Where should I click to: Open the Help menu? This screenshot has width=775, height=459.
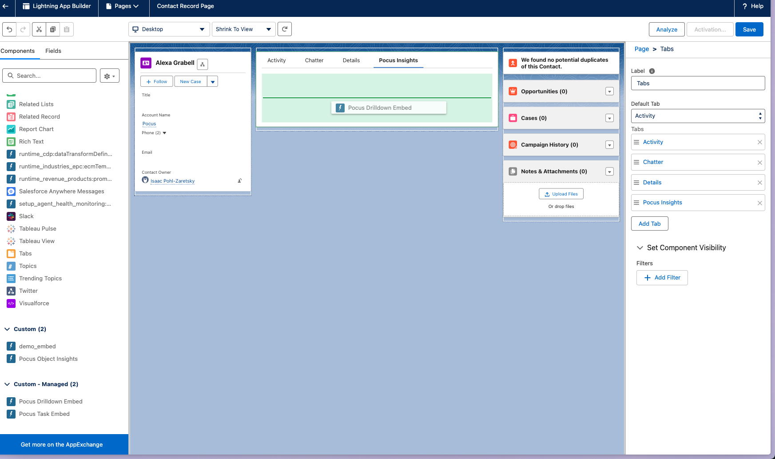(x=753, y=6)
